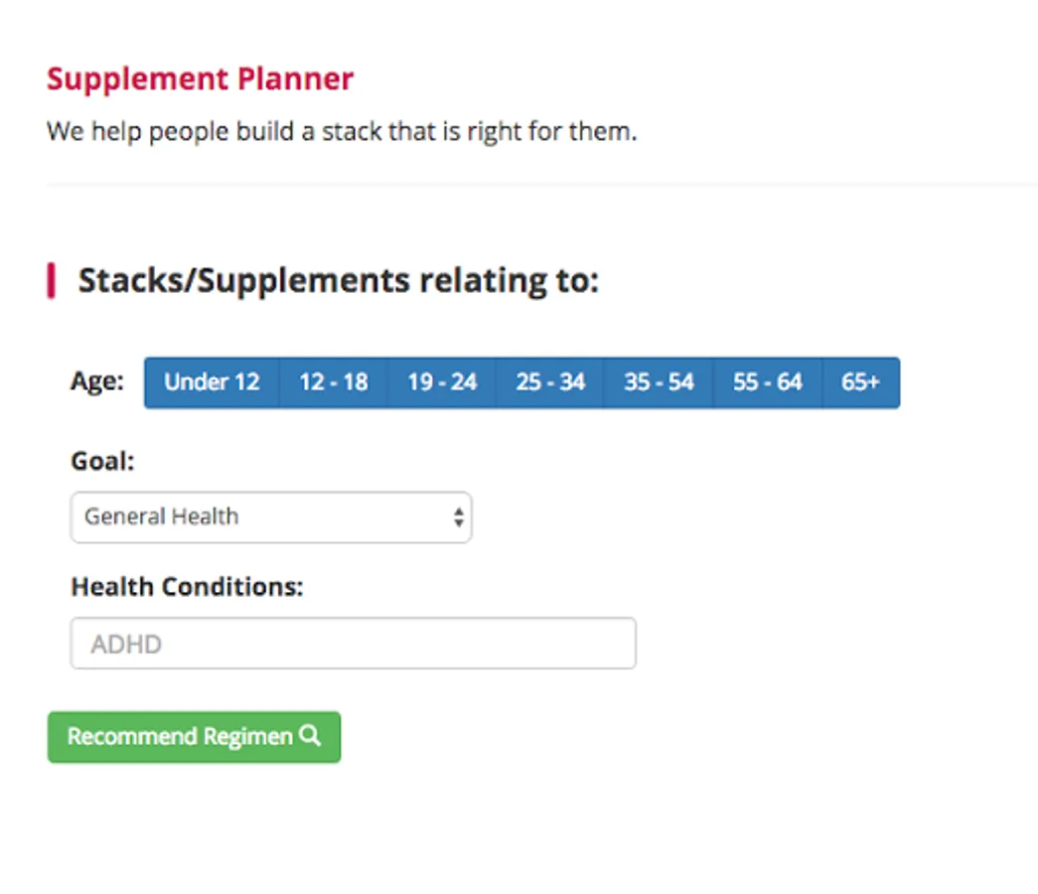
Task: Select the 65+ age option
Action: (x=860, y=382)
